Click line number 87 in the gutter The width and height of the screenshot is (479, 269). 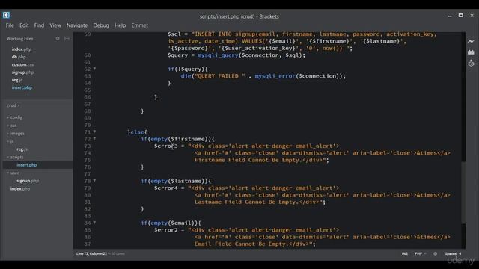click(88, 244)
